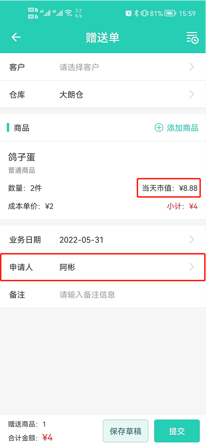This screenshot has width=206, height=447.
Task: Open the 鸽子蛋 product item
Action: point(103,180)
